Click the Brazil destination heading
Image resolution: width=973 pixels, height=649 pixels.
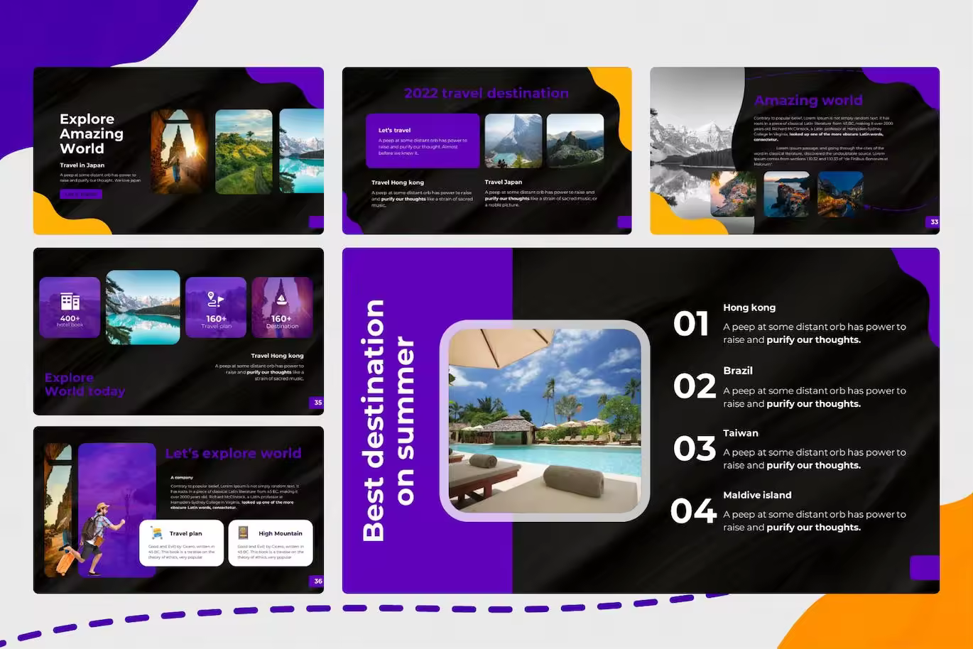(738, 371)
